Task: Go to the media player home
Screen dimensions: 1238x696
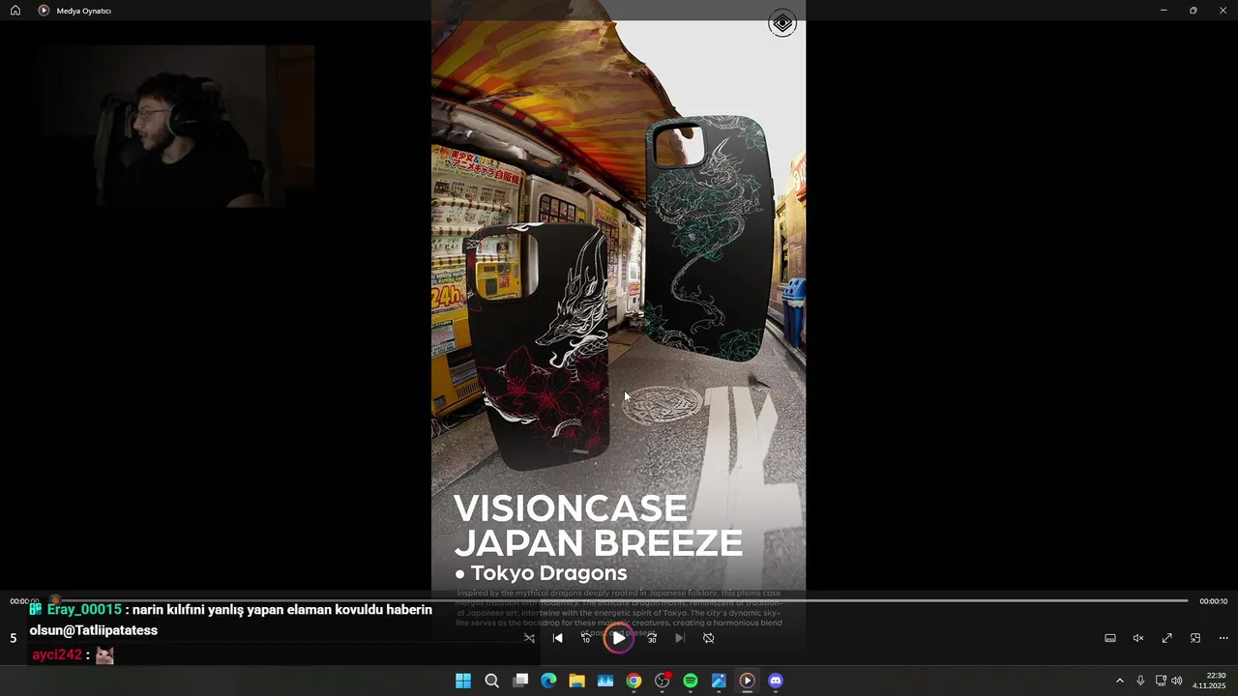Action: [x=15, y=11]
